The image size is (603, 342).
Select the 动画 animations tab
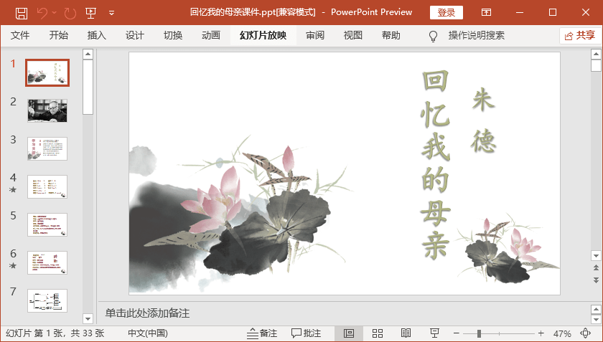[211, 35]
